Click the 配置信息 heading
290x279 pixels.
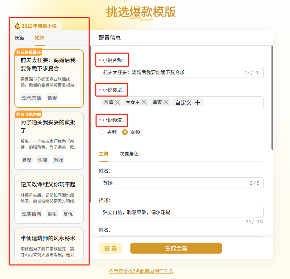click(110, 38)
